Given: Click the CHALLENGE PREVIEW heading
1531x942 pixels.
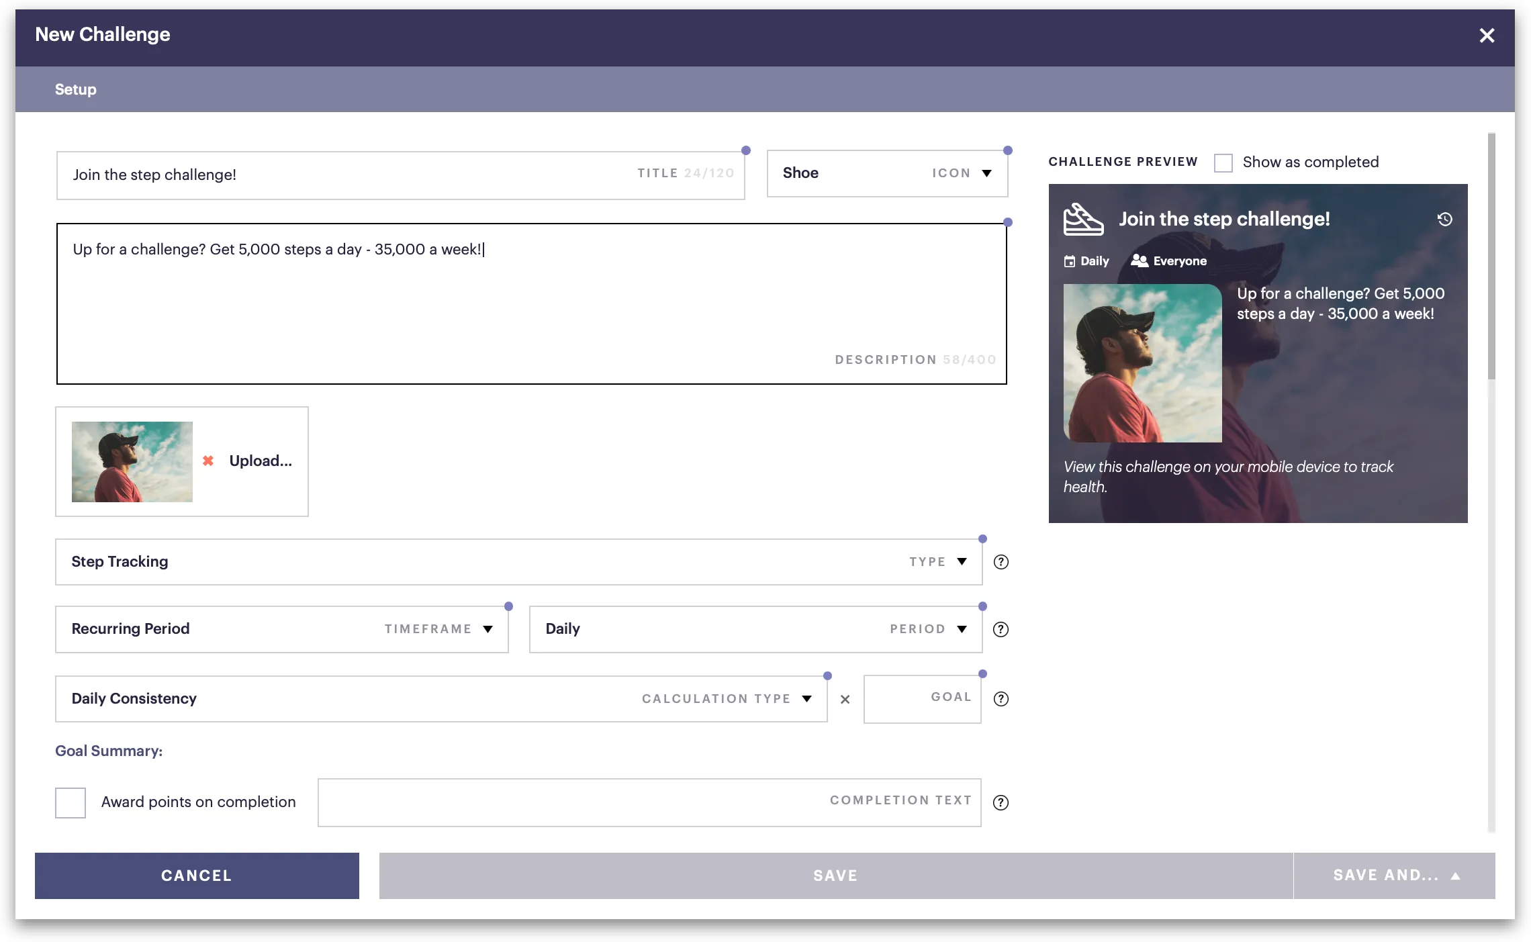Looking at the screenshot, I should pyautogui.click(x=1123, y=162).
